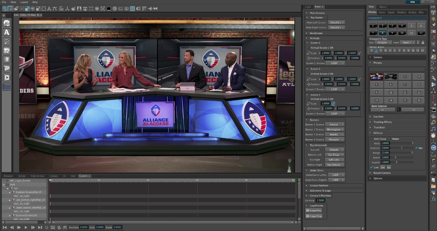Open the Layout menu
Viewport: 437px width, 231px height.
click(24, 2)
